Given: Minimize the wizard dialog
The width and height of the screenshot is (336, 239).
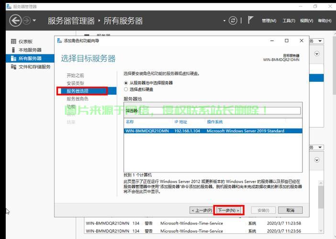Looking at the screenshot, I should pos(272,41).
